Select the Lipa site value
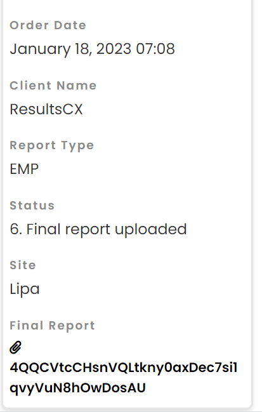This screenshot has width=262, height=412. click(x=25, y=289)
